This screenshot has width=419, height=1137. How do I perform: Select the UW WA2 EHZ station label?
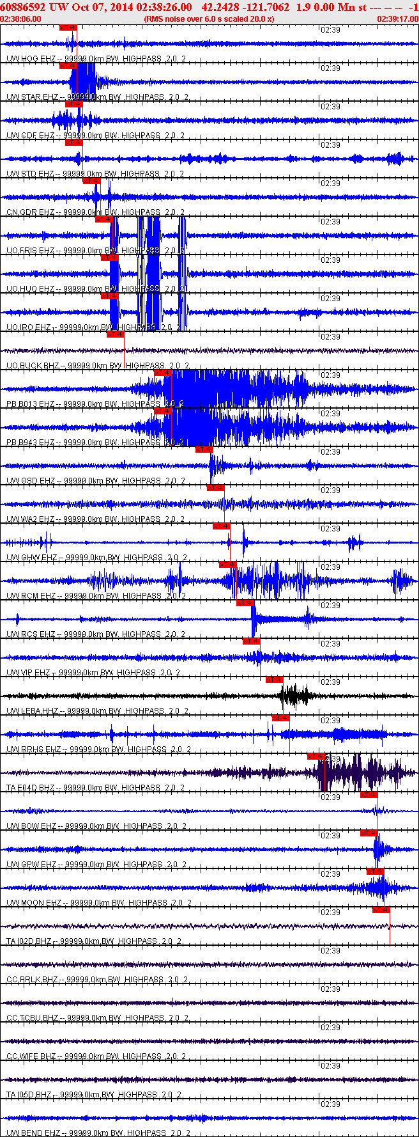coord(96,519)
